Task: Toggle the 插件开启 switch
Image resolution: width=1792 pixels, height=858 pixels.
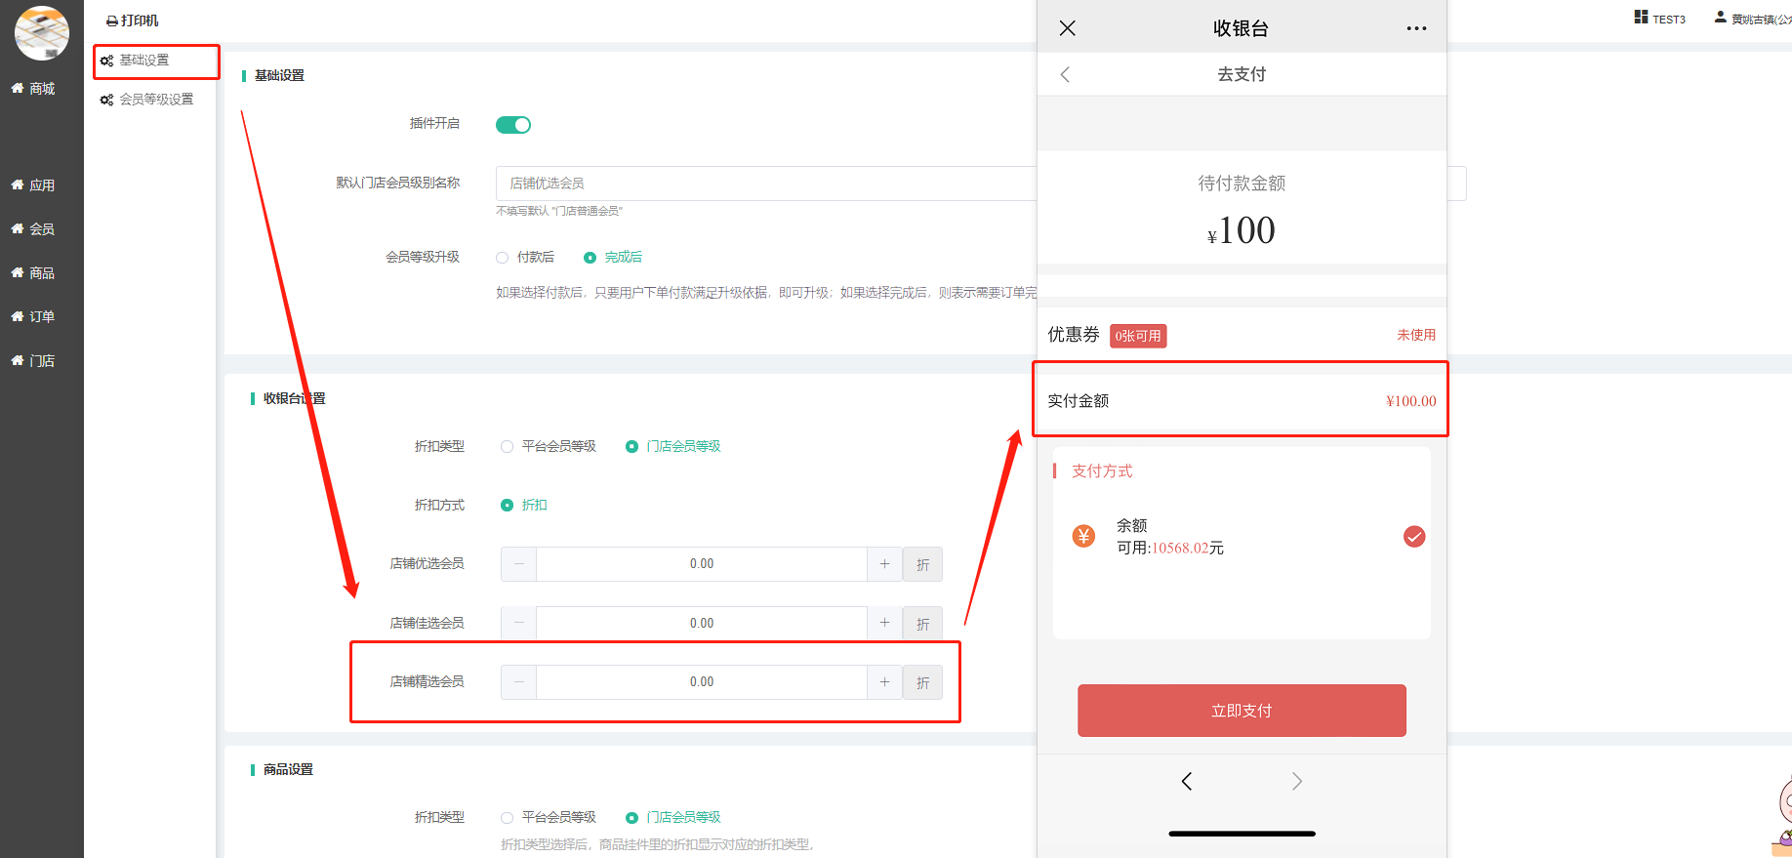Action: (x=513, y=125)
